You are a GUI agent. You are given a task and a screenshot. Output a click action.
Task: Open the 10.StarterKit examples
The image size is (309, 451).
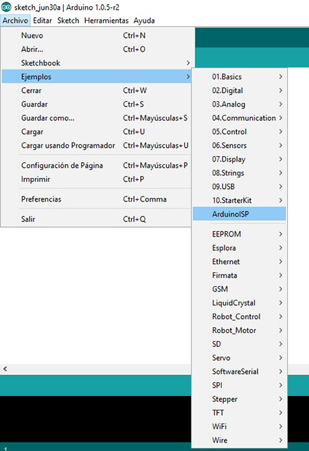point(239,201)
